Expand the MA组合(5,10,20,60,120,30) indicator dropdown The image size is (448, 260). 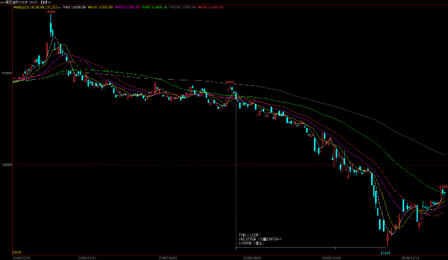(x=37, y=7)
